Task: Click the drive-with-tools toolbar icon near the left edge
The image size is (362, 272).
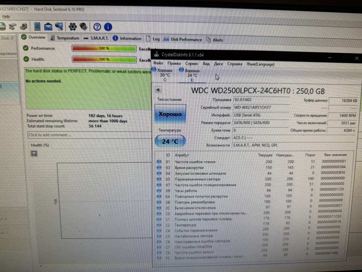Action: 13,26
